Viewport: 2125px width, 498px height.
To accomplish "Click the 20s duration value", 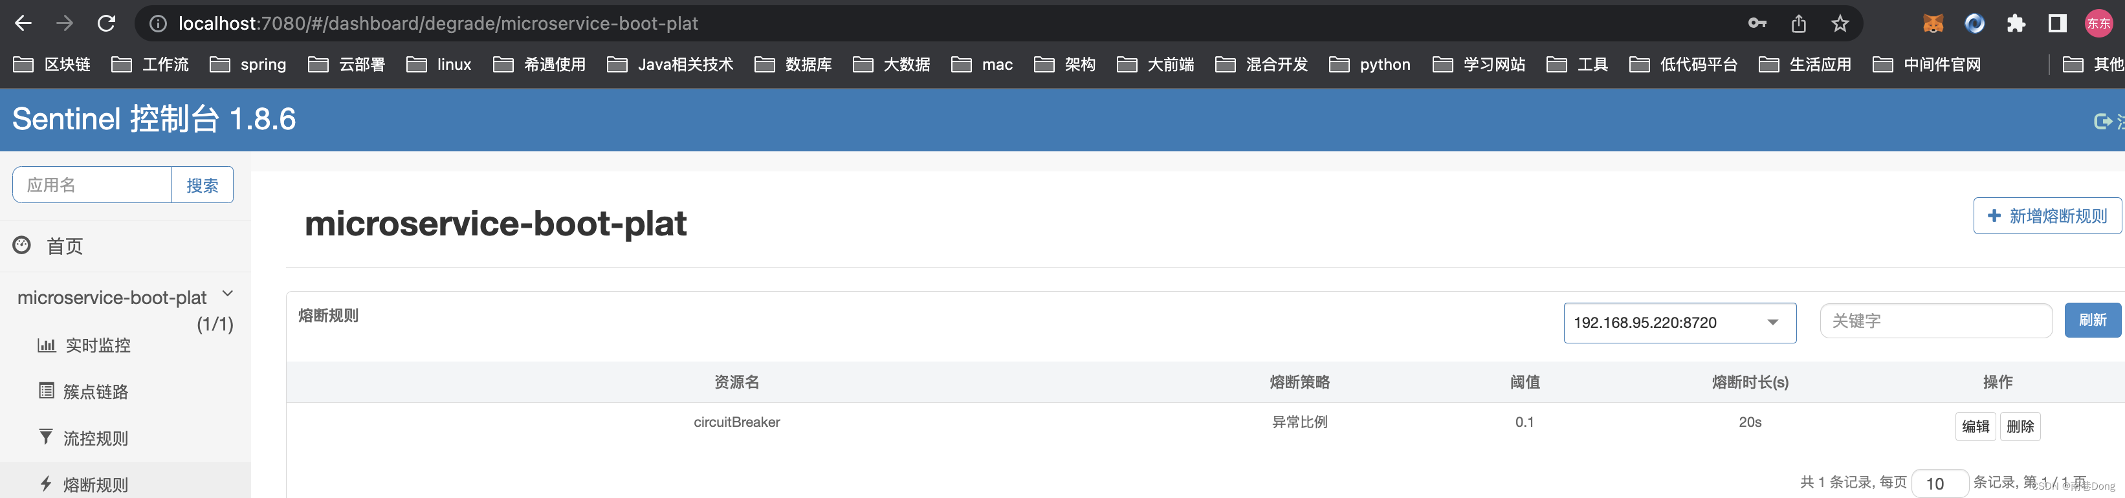I will [x=1750, y=422].
